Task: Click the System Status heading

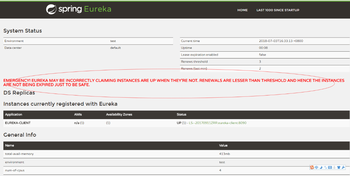Action: pos(22,31)
